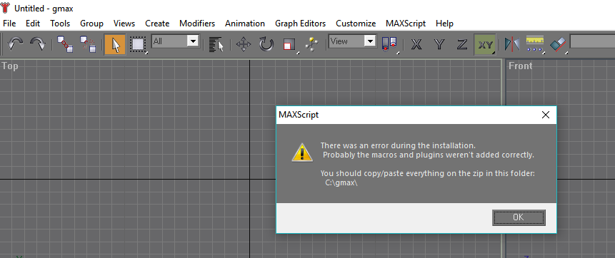The height and width of the screenshot is (258, 615).
Task: Open the Tools menu
Action: [x=60, y=24]
